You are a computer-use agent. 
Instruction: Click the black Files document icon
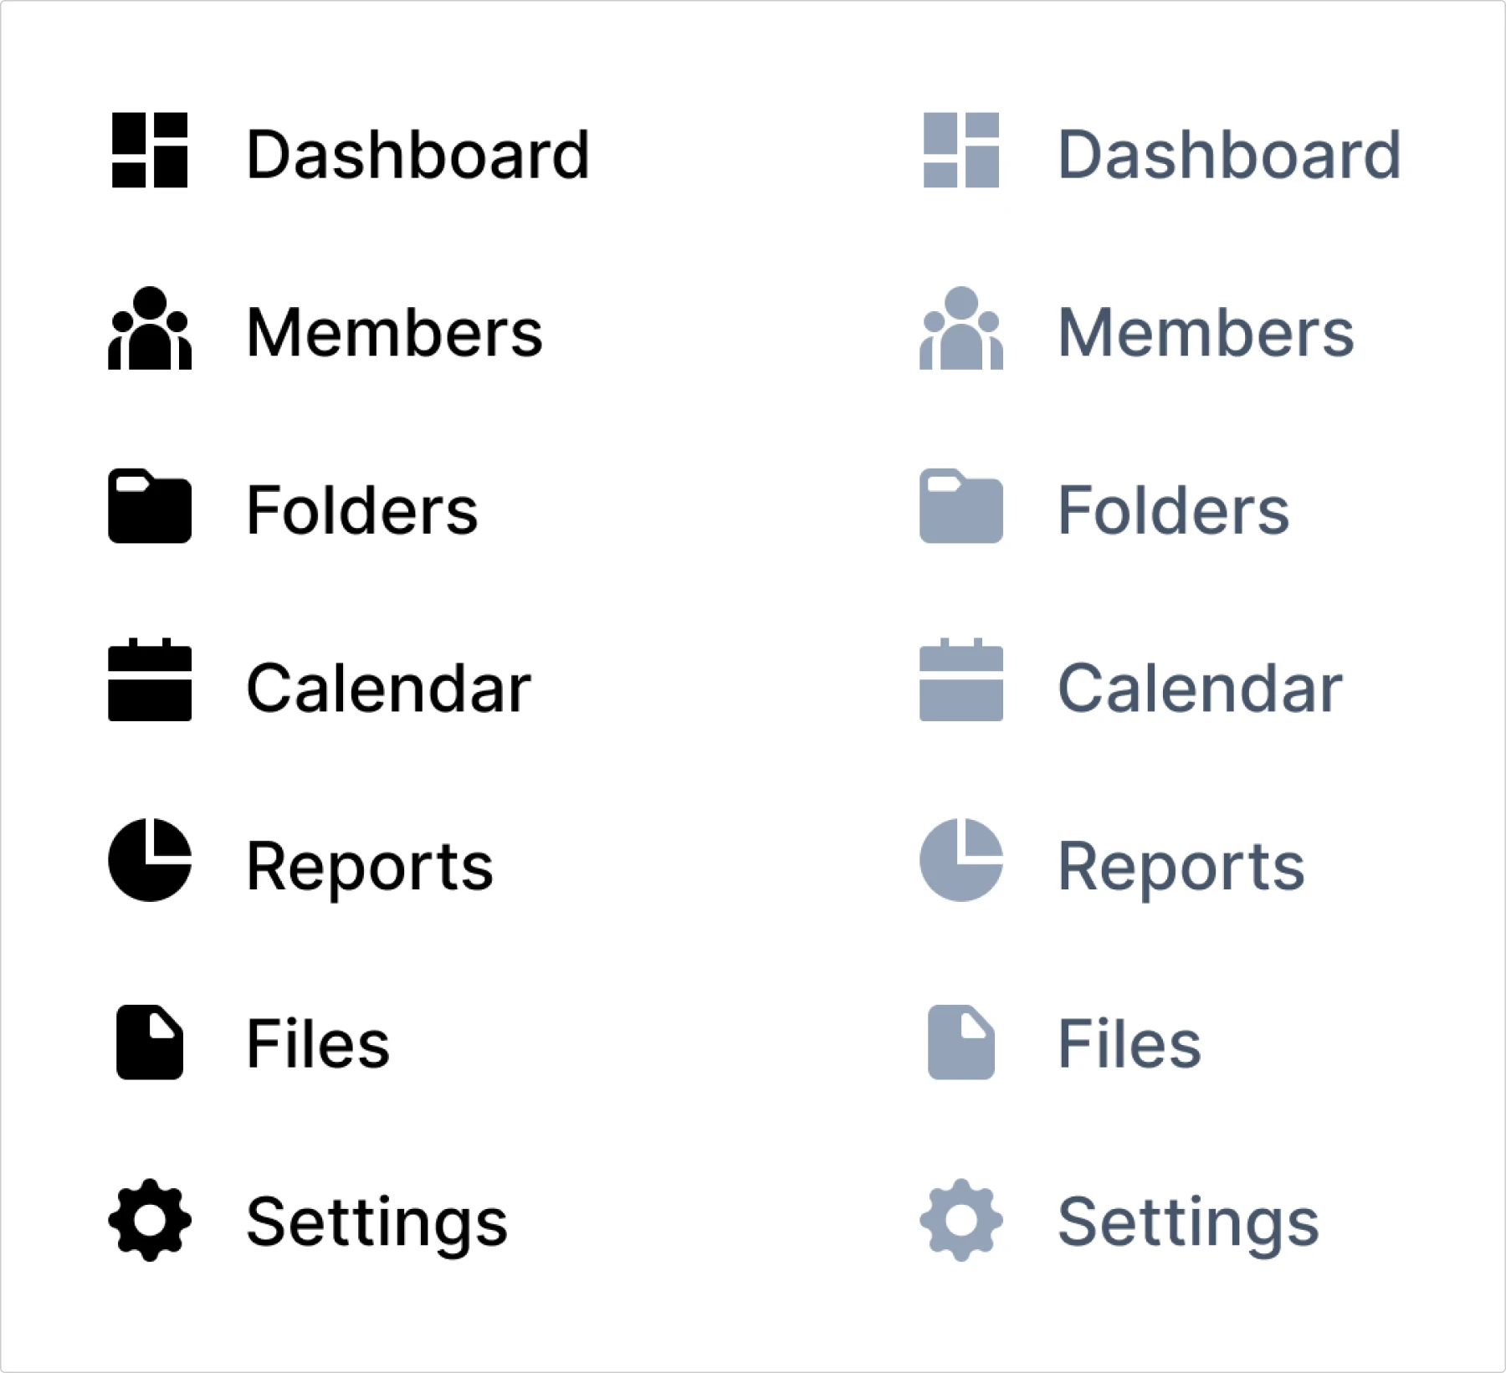[x=150, y=1043]
